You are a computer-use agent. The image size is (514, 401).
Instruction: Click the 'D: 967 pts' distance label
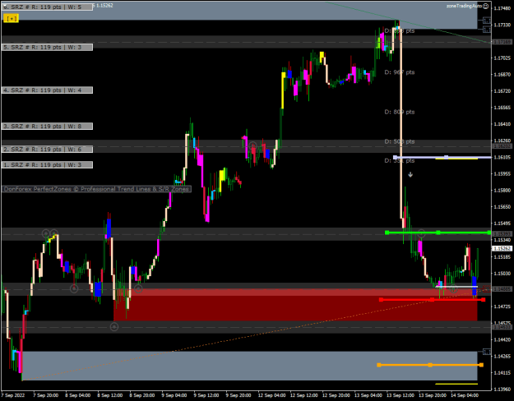pyautogui.click(x=400, y=72)
